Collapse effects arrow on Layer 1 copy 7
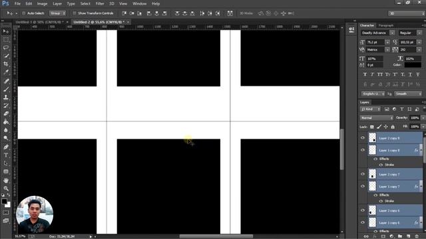Image resolution: width=426 pixels, height=239 pixels. point(421,187)
